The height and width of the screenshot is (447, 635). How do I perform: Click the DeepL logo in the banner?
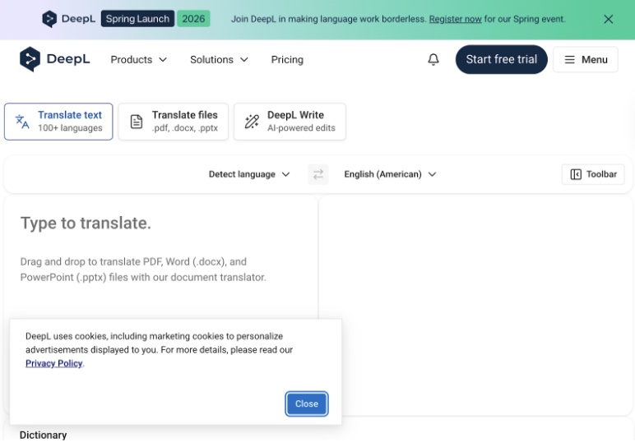pyautogui.click(x=69, y=19)
